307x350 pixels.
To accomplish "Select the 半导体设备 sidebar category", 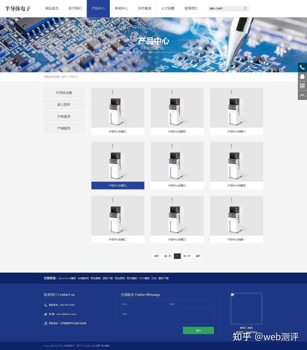I will click(x=64, y=93).
